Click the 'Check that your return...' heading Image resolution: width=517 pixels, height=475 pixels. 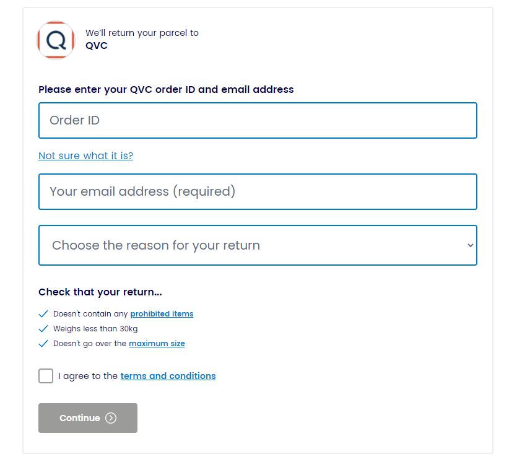(x=100, y=292)
